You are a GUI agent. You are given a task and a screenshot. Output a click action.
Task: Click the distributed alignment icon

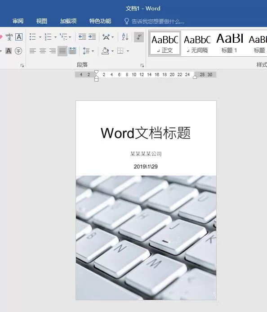point(72,51)
